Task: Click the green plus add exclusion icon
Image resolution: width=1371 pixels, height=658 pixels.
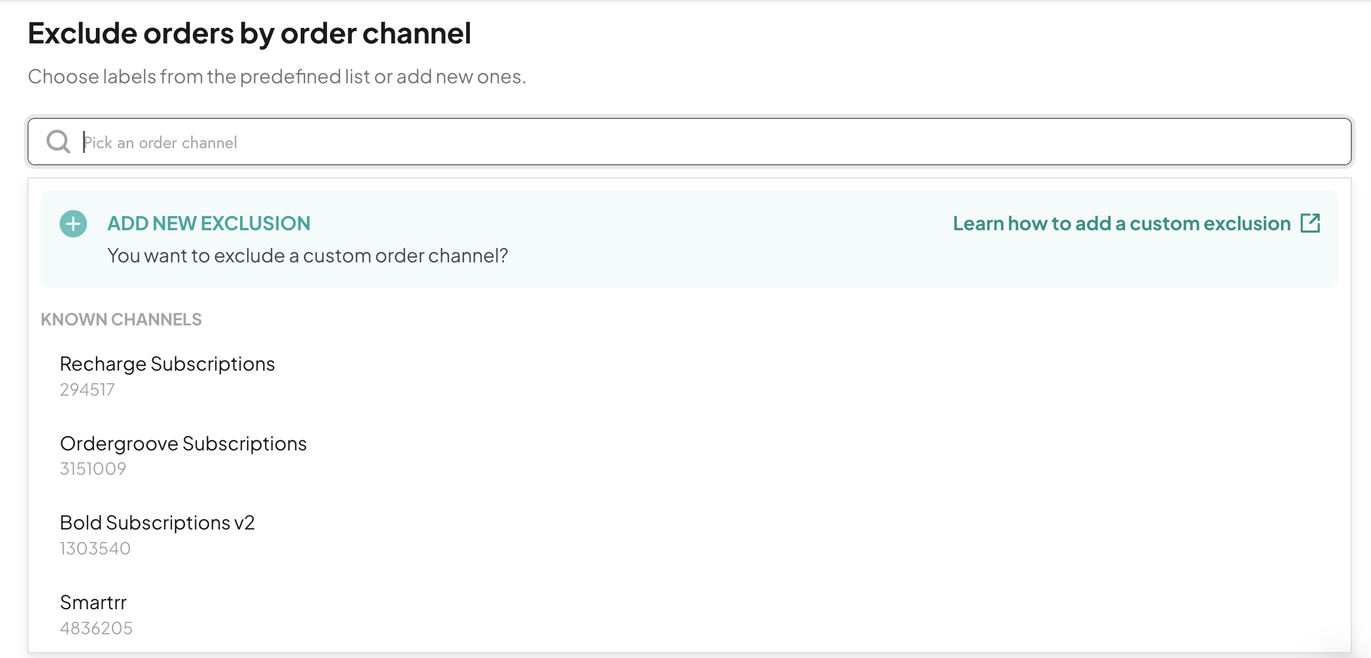Action: (x=73, y=224)
